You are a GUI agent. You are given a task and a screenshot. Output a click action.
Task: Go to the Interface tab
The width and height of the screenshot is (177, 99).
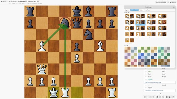click(x=147, y=10)
